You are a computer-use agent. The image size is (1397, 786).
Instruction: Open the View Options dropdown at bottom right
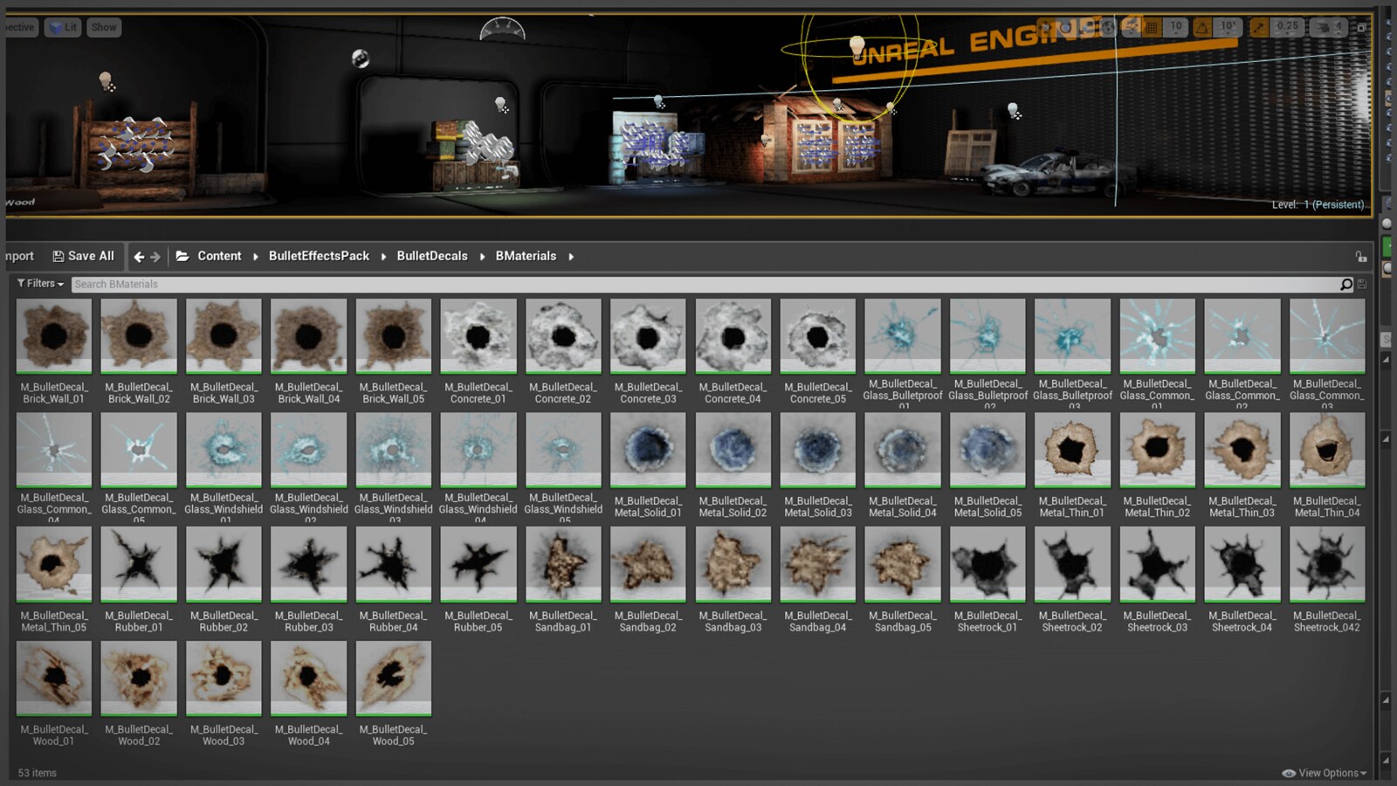(1325, 773)
